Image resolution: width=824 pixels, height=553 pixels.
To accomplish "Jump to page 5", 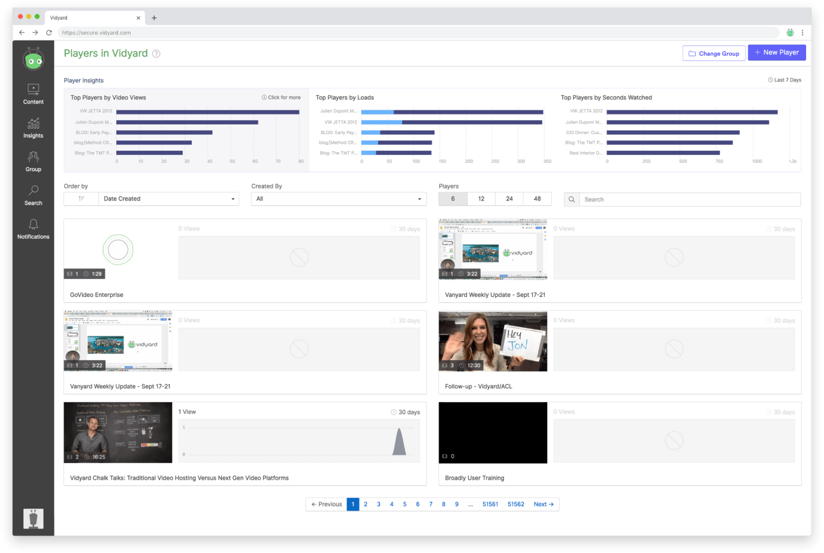I will 405,505.
